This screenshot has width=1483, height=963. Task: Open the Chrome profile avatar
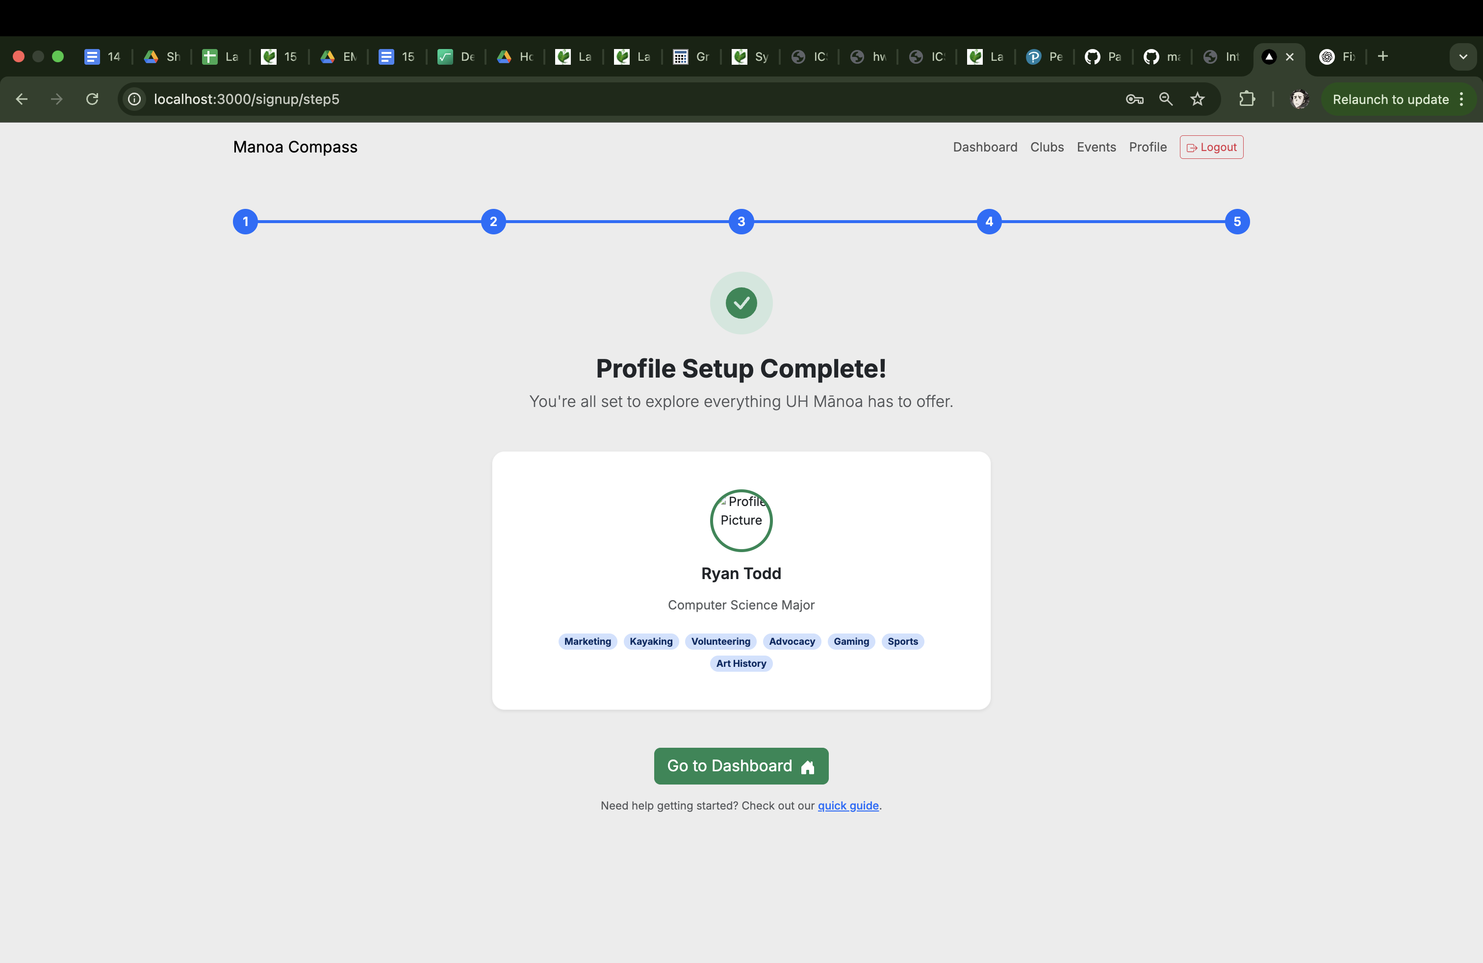[x=1299, y=99]
